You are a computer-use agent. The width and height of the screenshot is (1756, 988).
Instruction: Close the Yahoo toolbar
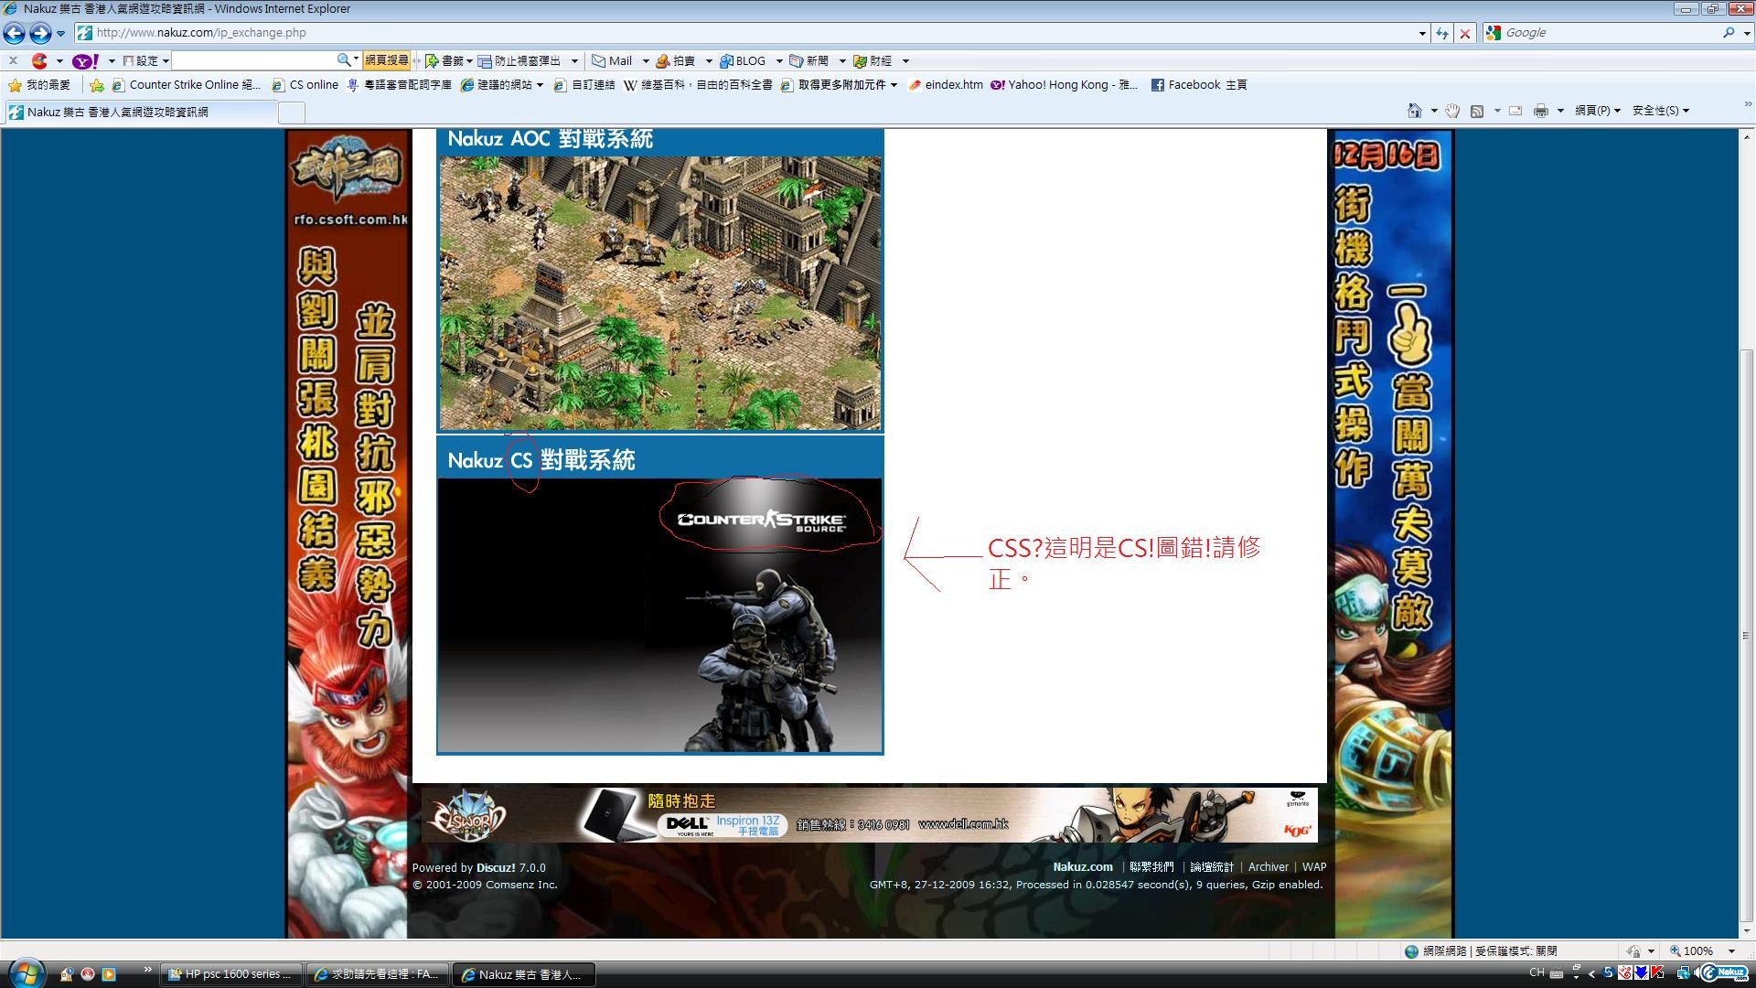tap(13, 60)
